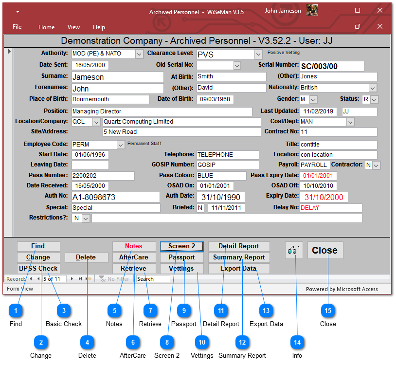Expand the Authority dropdown

(x=139, y=54)
